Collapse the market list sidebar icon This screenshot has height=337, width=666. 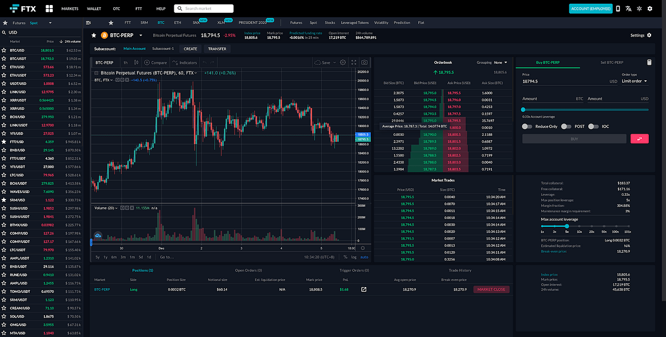(x=88, y=23)
